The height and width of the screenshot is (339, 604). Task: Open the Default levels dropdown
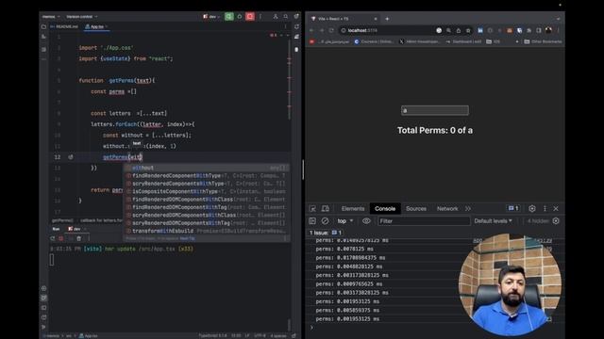[493, 221]
